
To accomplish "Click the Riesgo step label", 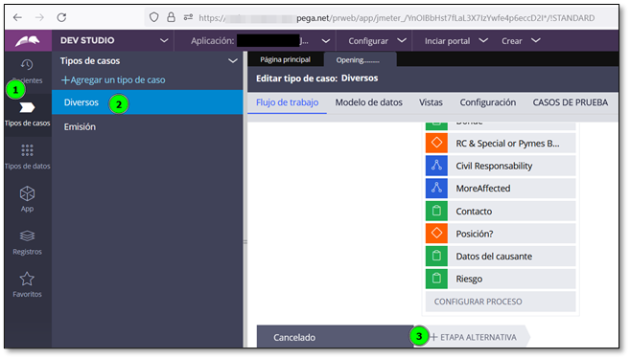I will [x=469, y=279].
